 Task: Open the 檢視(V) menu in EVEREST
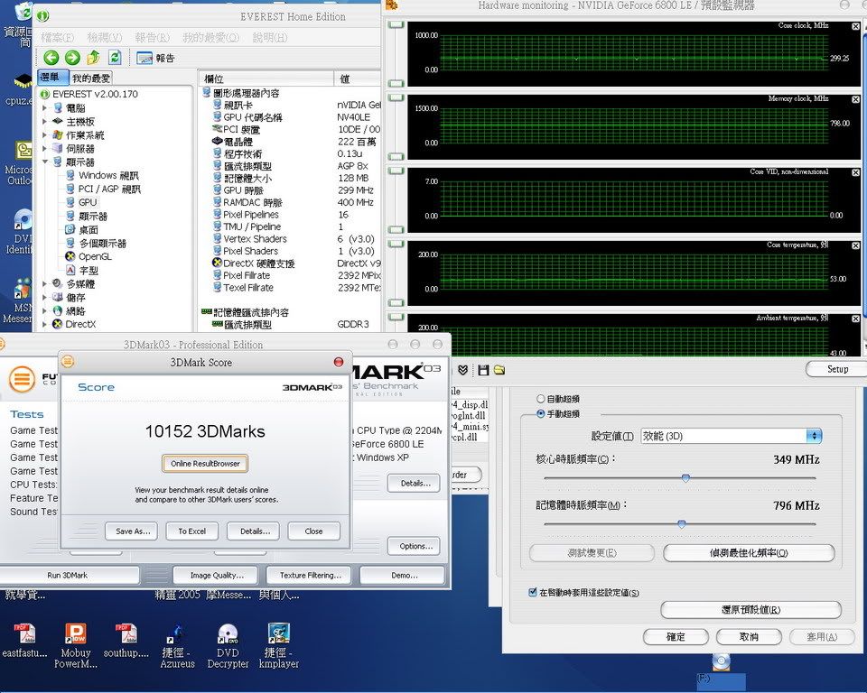tap(105, 38)
